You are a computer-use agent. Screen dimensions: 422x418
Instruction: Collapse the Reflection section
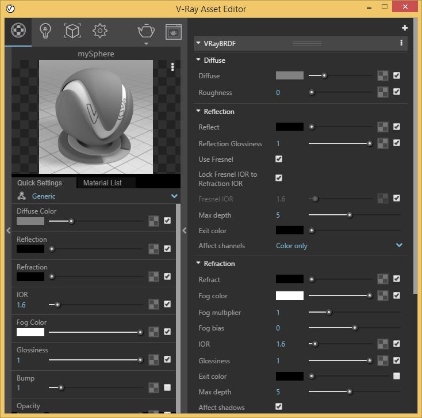pyautogui.click(x=198, y=111)
